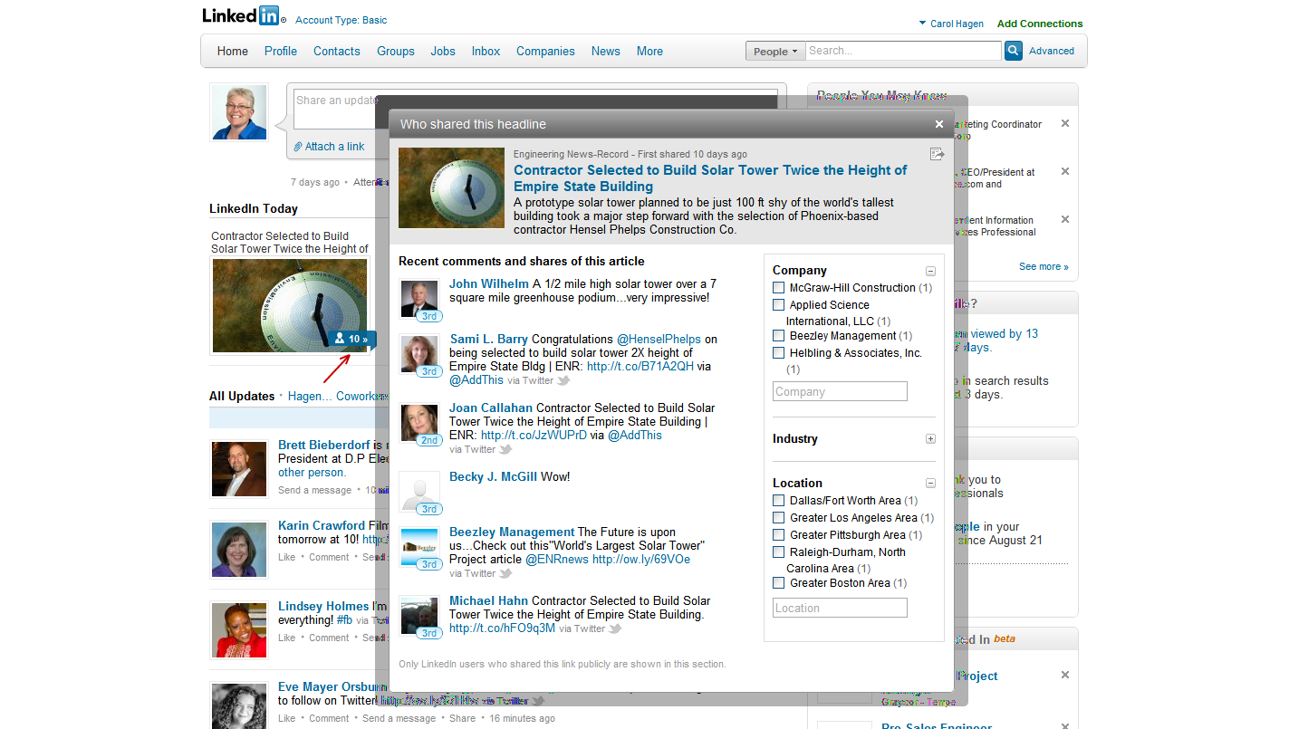Check McGraw-Hill Construction company filter
The image size is (1289, 729).
[778, 288]
